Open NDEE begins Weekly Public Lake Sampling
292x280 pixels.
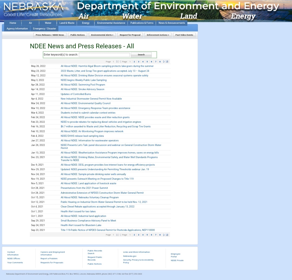[x=84, y=80]
